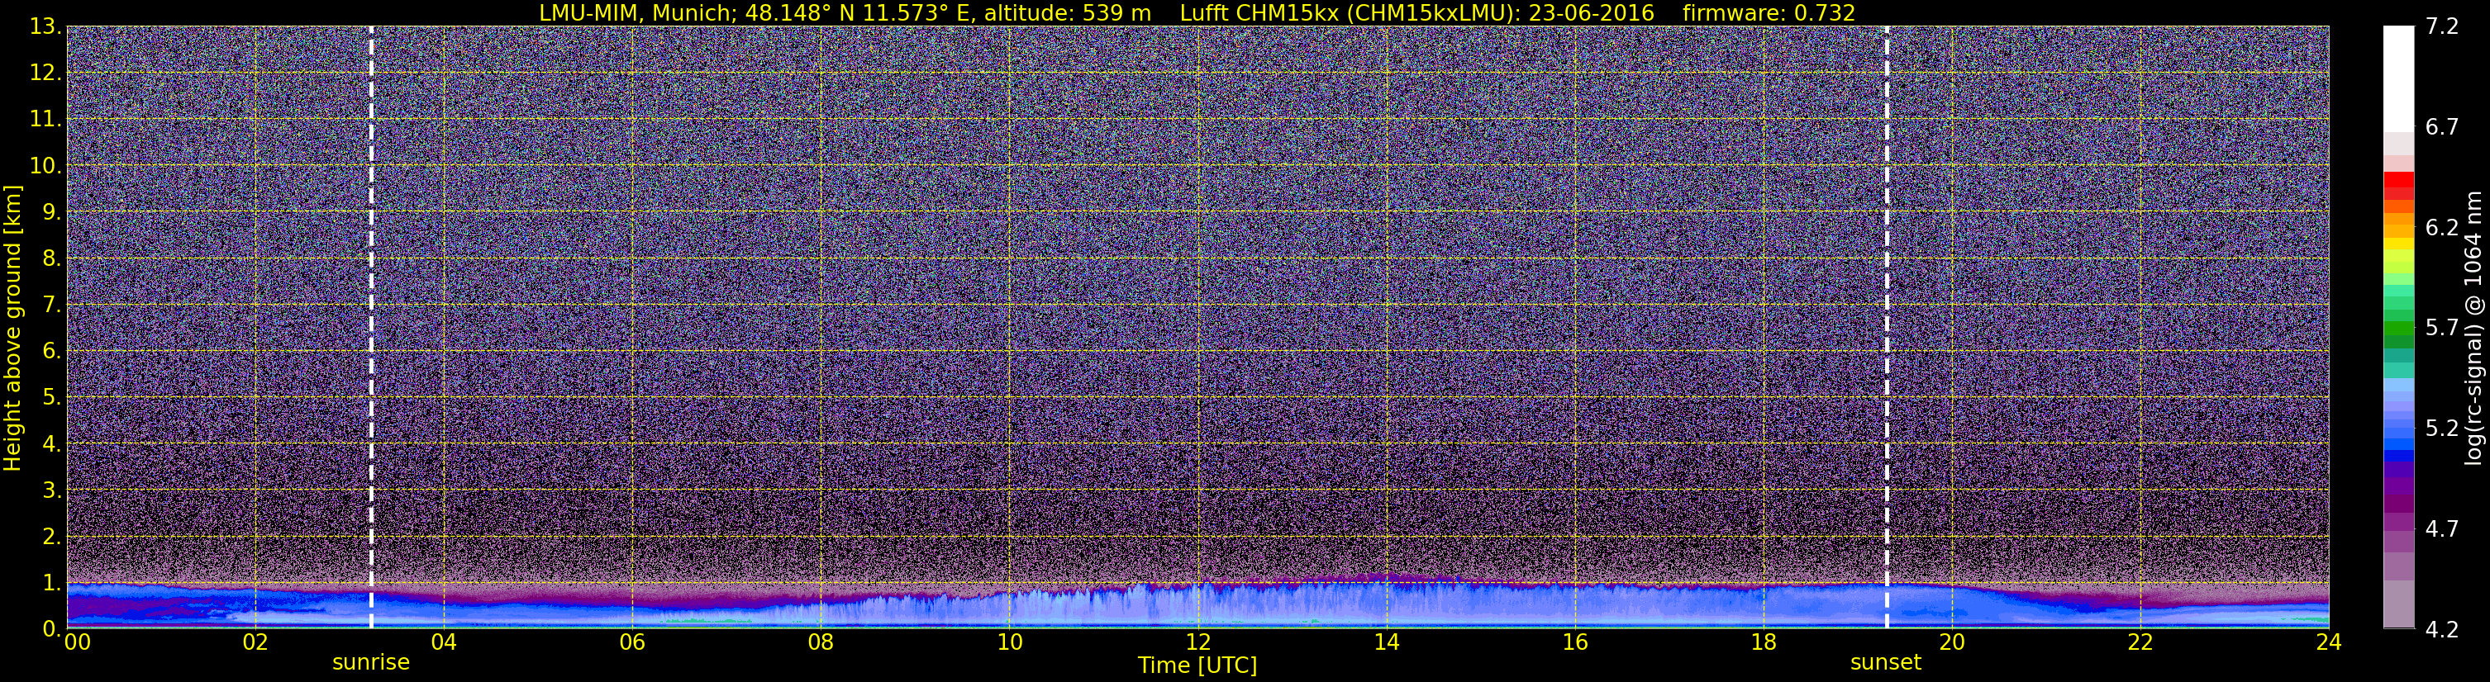Click the plot title text at top
This screenshot has height=682, width=2490.
pos(1197,12)
